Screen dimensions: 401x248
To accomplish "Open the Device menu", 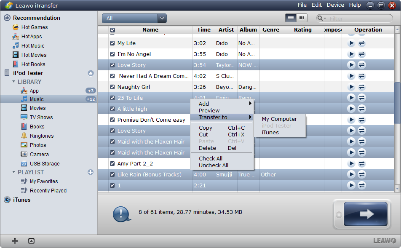I will click(335, 5).
